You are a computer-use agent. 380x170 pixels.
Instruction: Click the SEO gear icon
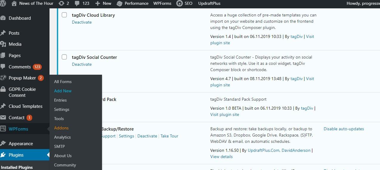point(179,4)
